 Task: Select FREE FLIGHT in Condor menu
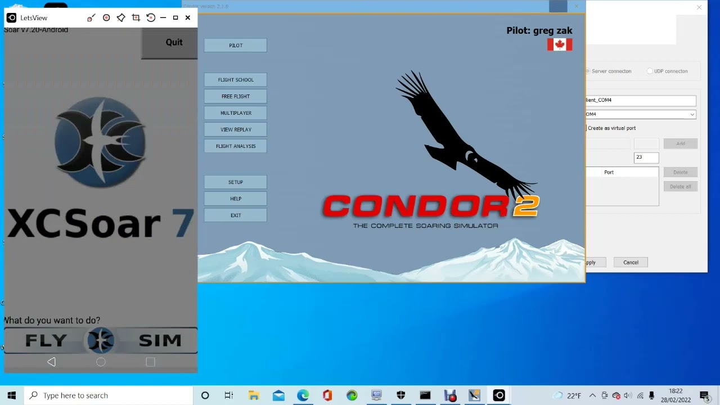coord(236,96)
